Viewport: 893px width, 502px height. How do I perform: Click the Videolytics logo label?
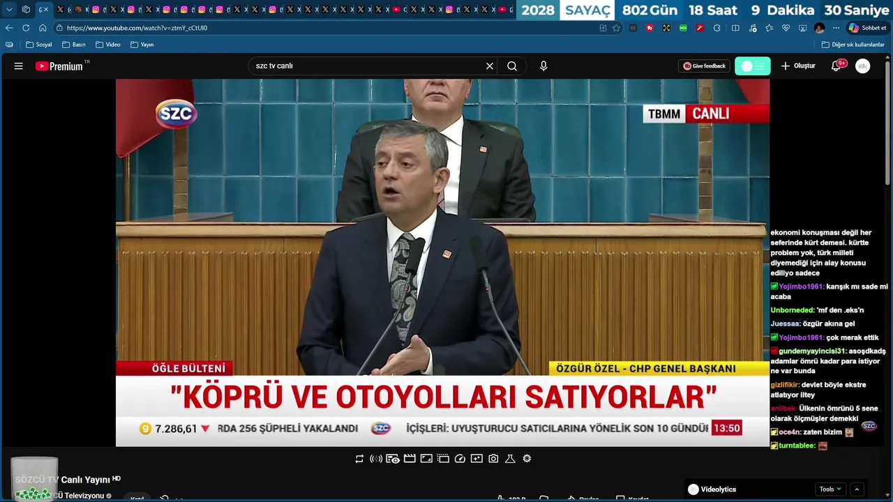point(712,489)
